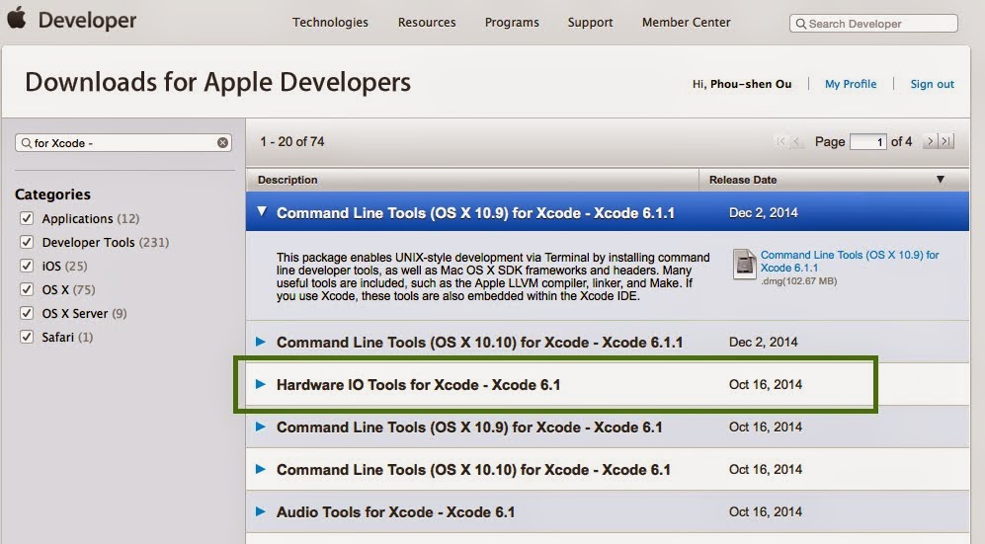Jump to last results page

(946, 141)
